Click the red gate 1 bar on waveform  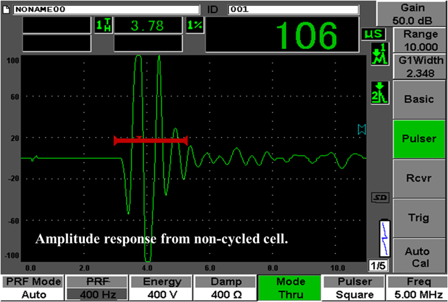[x=151, y=141]
